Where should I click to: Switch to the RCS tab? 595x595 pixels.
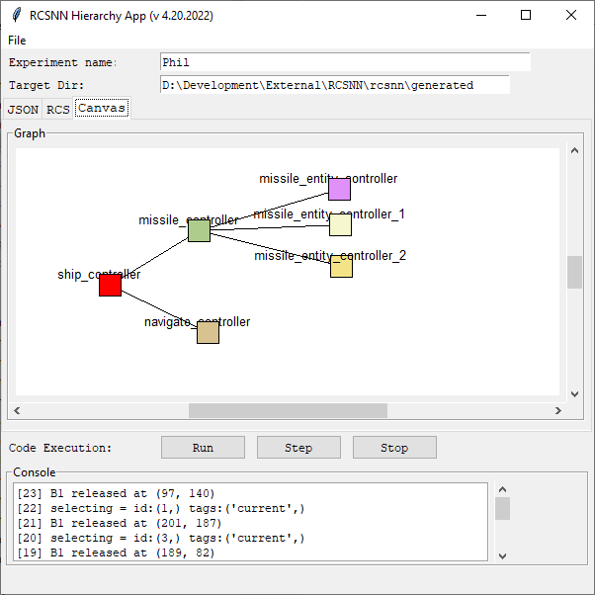[x=58, y=109]
